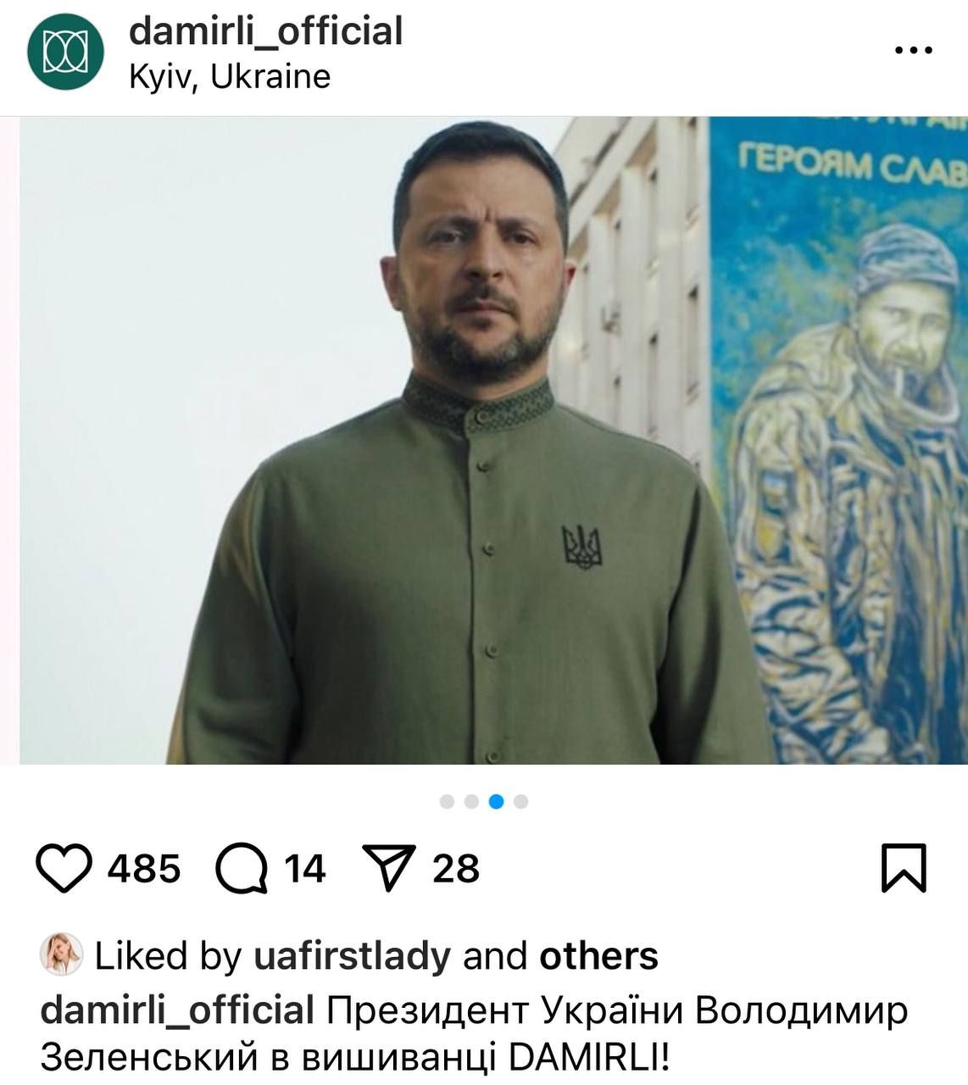
Task: Open the damirli_official profile avatar
Action: (x=65, y=53)
